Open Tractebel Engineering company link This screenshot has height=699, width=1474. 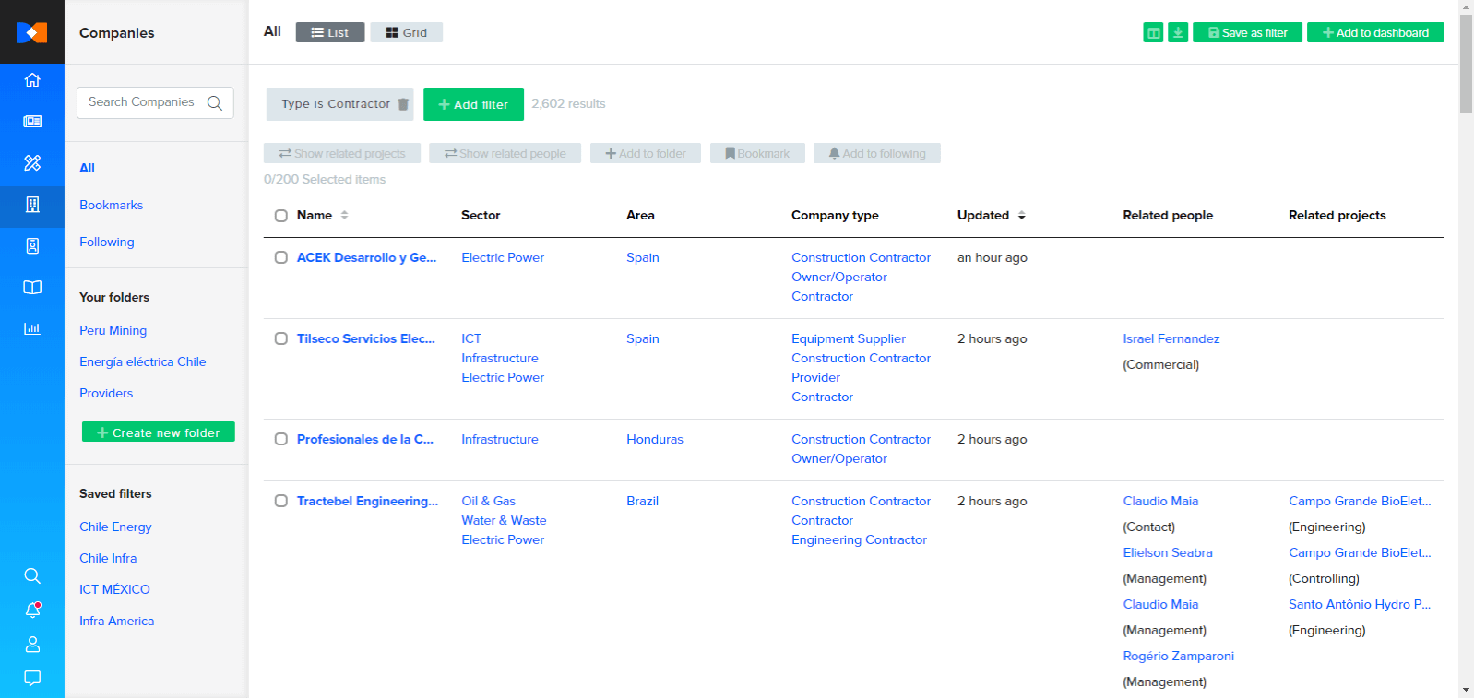click(368, 501)
